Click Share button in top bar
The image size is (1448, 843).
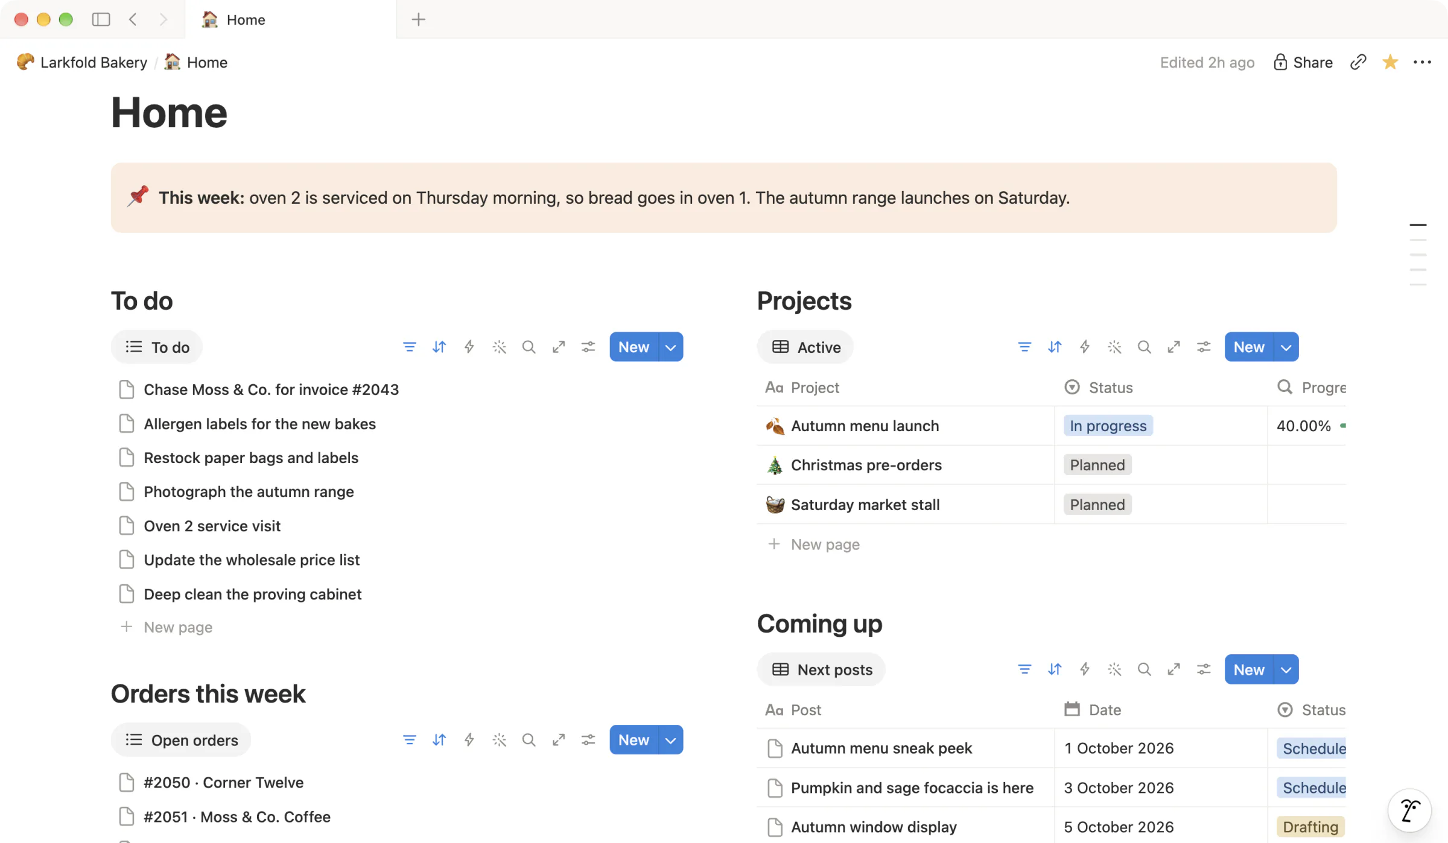click(x=1303, y=62)
